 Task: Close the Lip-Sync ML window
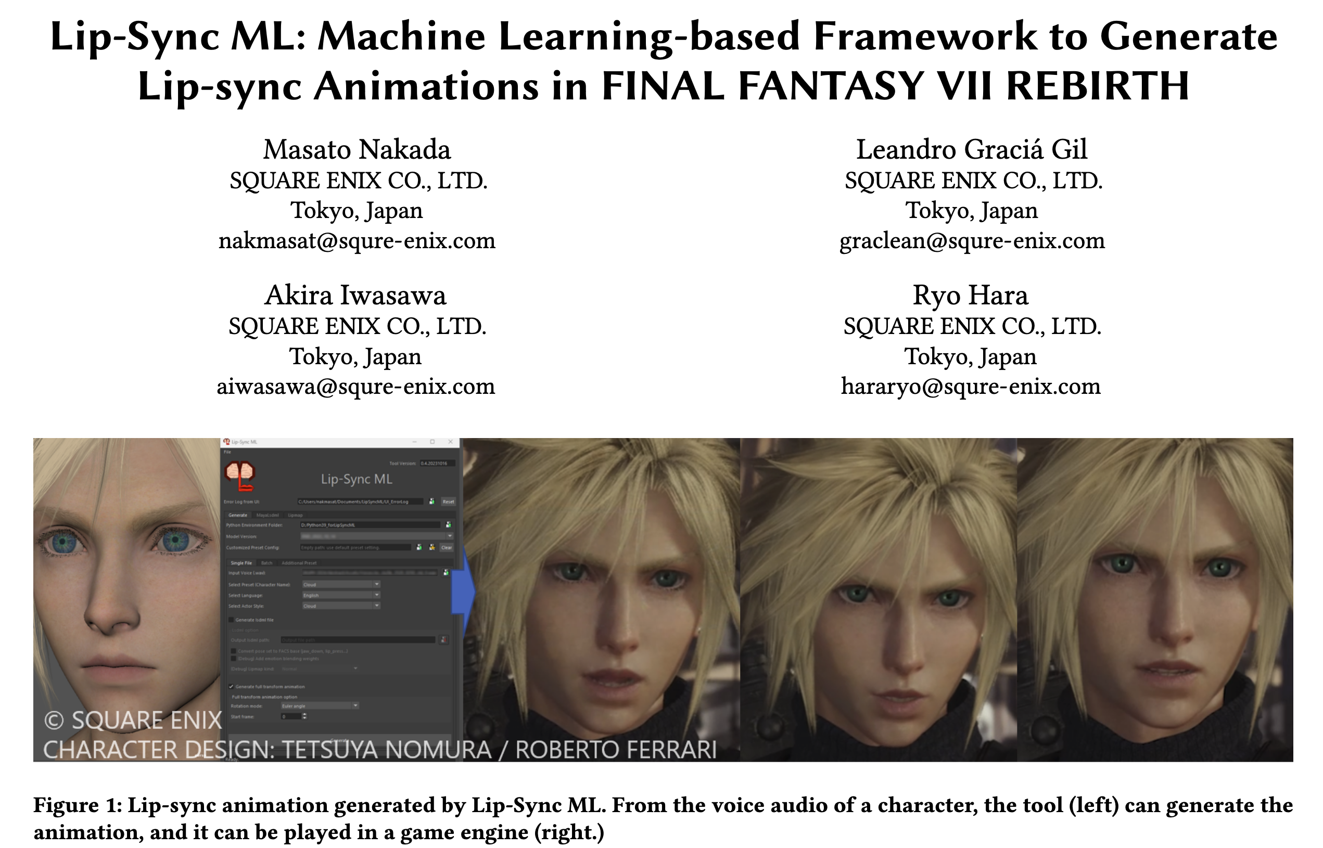(x=451, y=442)
